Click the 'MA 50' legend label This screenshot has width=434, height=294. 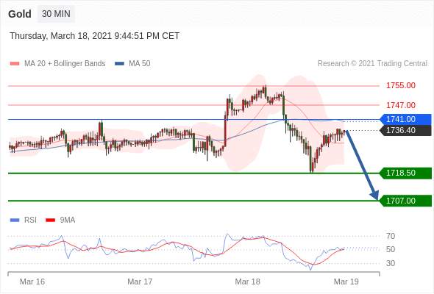coord(140,64)
